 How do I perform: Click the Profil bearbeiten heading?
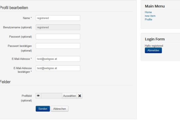pyautogui.click(x=14, y=8)
